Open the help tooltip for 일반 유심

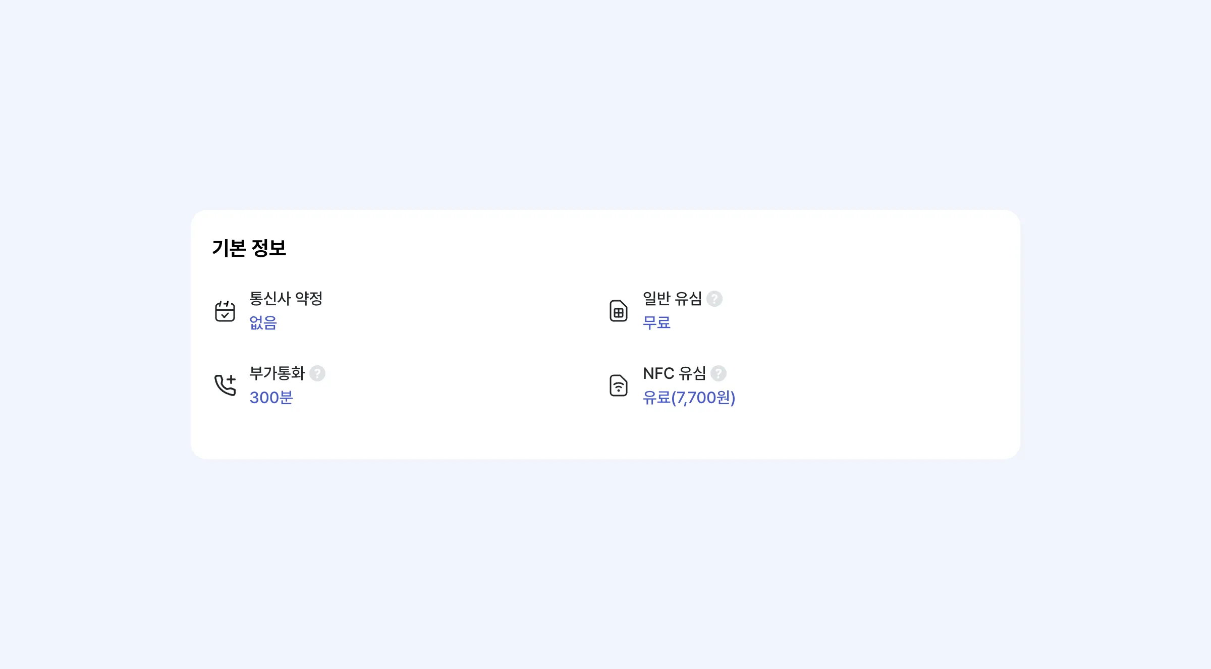point(714,299)
